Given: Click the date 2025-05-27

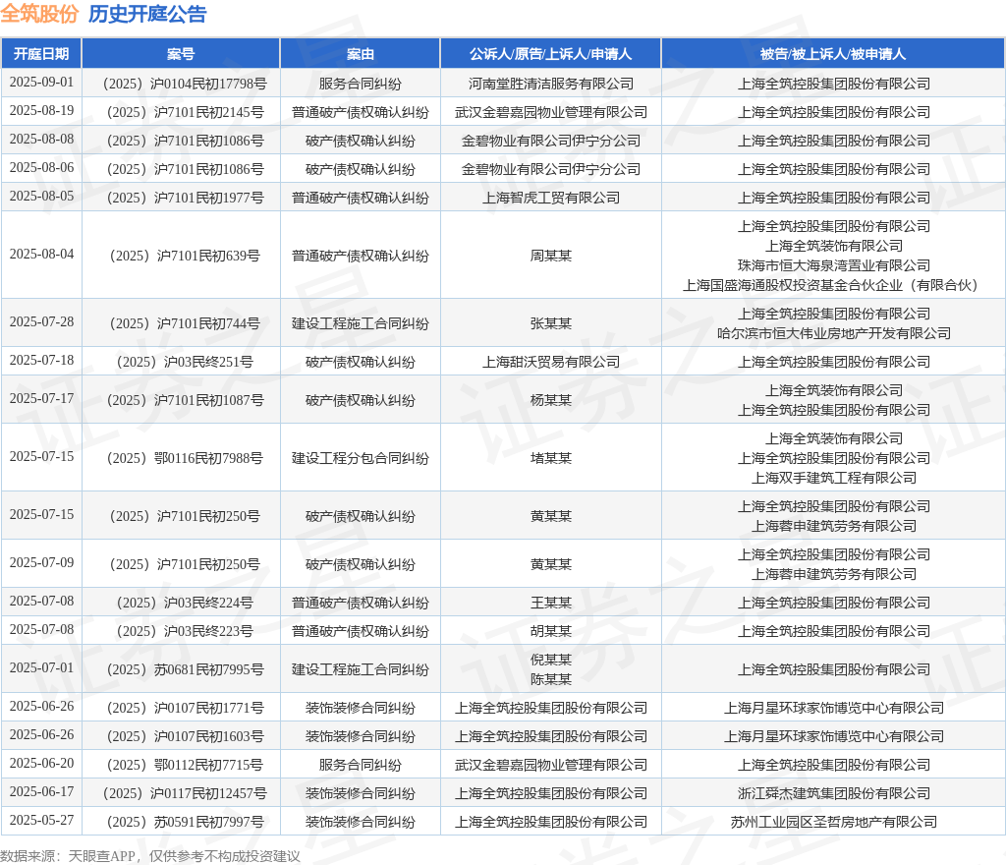Looking at the screenshot, I should (41, 820).
